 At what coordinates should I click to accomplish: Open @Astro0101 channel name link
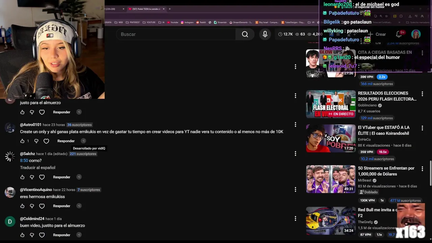(x=31, y=125)
